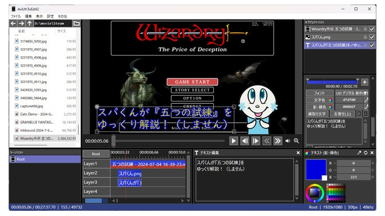
Task: Click the Layer3 header
Action: (97, 182)
